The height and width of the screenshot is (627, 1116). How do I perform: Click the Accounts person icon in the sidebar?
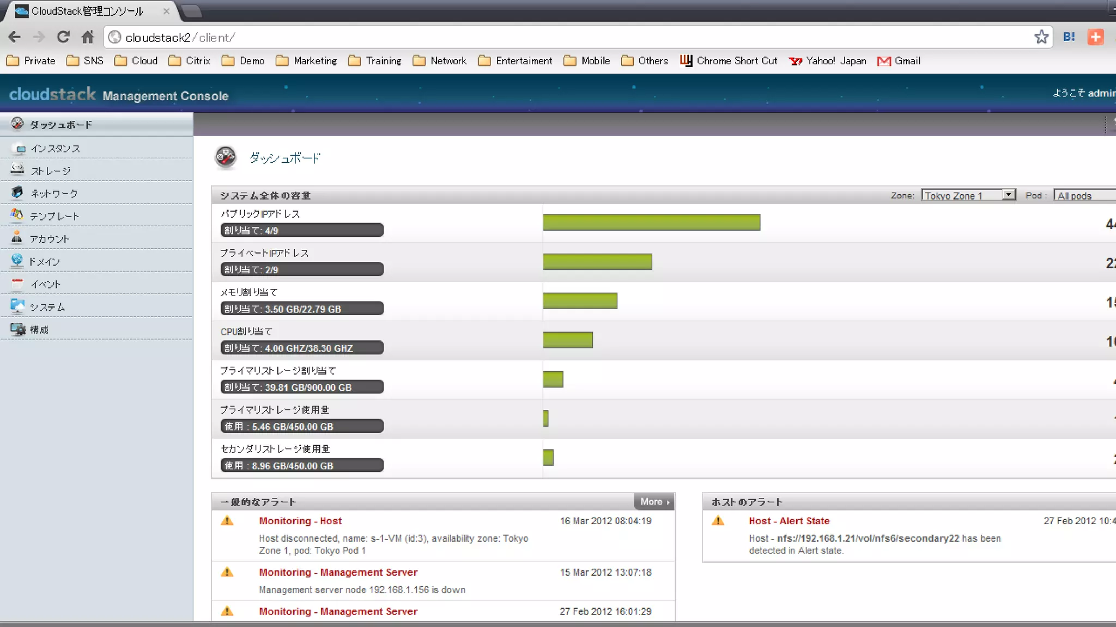[17, 238]
